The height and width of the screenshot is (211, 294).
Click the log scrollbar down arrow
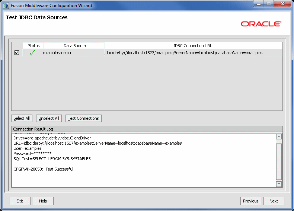(x=279, y=184)
